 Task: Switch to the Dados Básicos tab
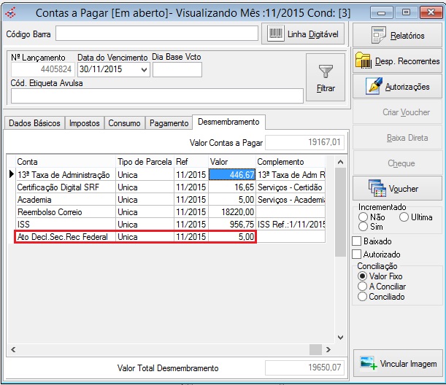pyautogui.click(x=34, y=123)
